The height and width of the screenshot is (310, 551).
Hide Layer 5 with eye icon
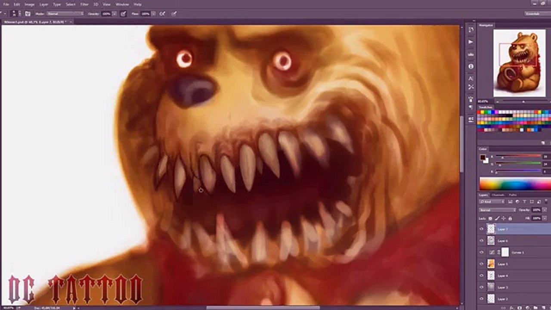click(482, 264)
